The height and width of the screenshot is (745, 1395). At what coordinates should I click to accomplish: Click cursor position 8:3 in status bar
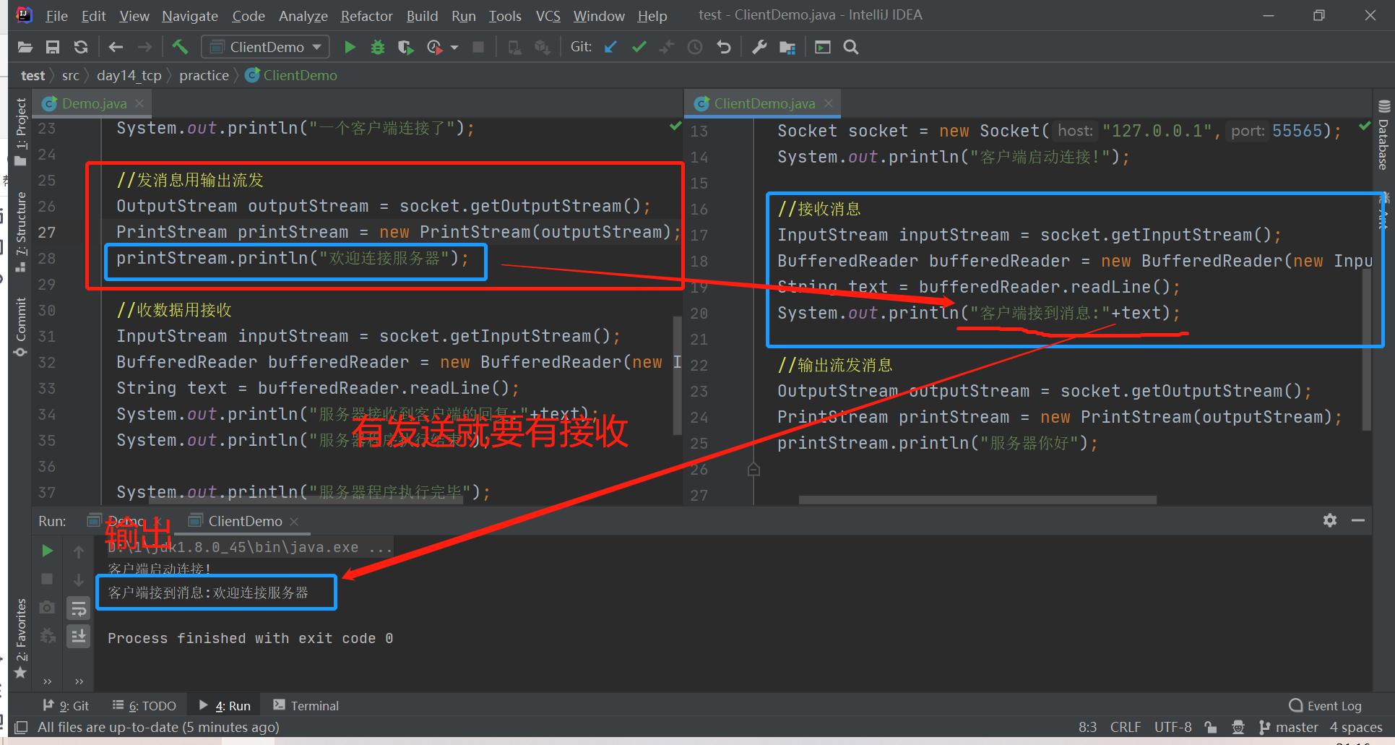[1087, 727]
